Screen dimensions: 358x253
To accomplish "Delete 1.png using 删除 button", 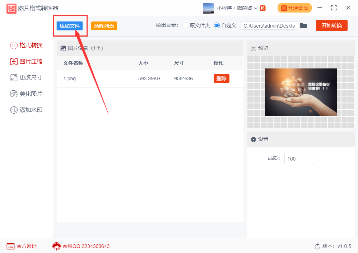I will (222, 78).
